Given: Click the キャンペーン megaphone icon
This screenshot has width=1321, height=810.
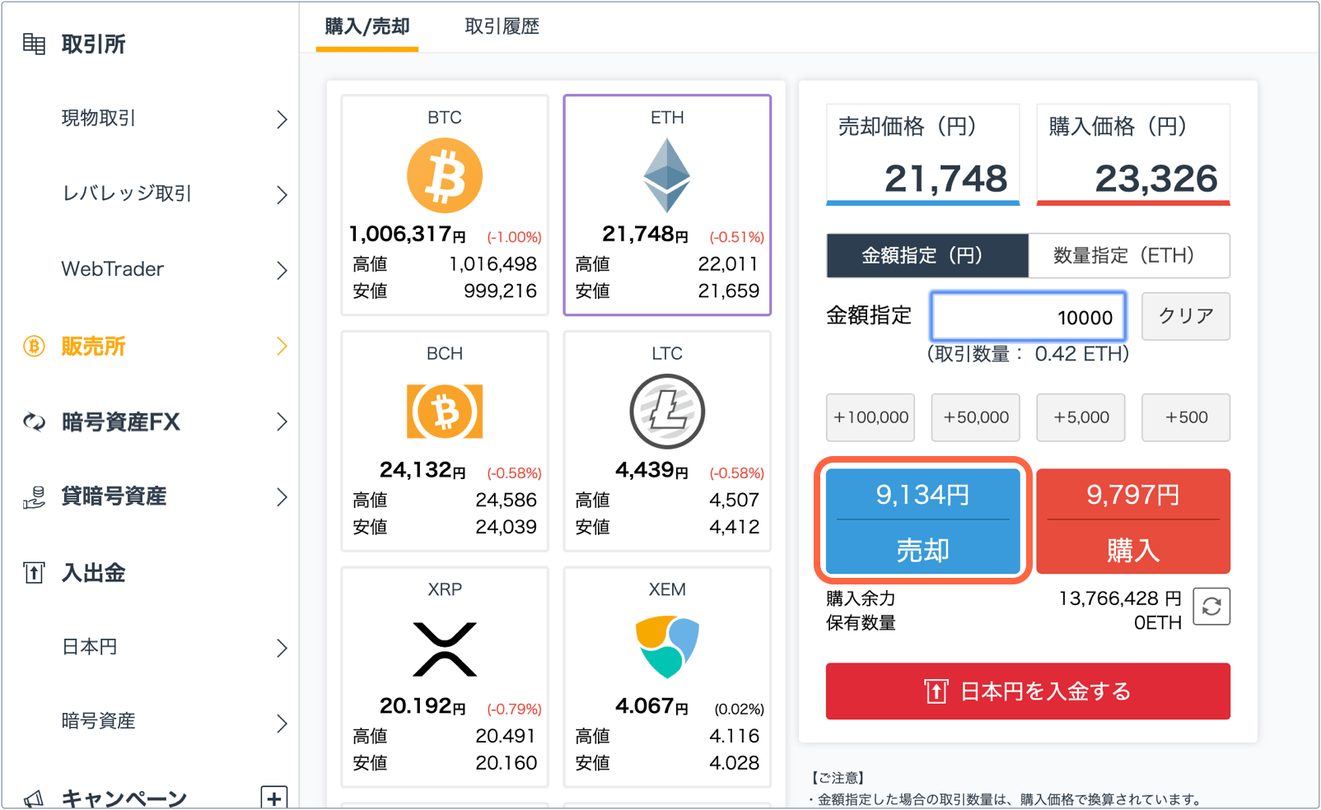Looking at the screenshot, I should tap(34, 798).
